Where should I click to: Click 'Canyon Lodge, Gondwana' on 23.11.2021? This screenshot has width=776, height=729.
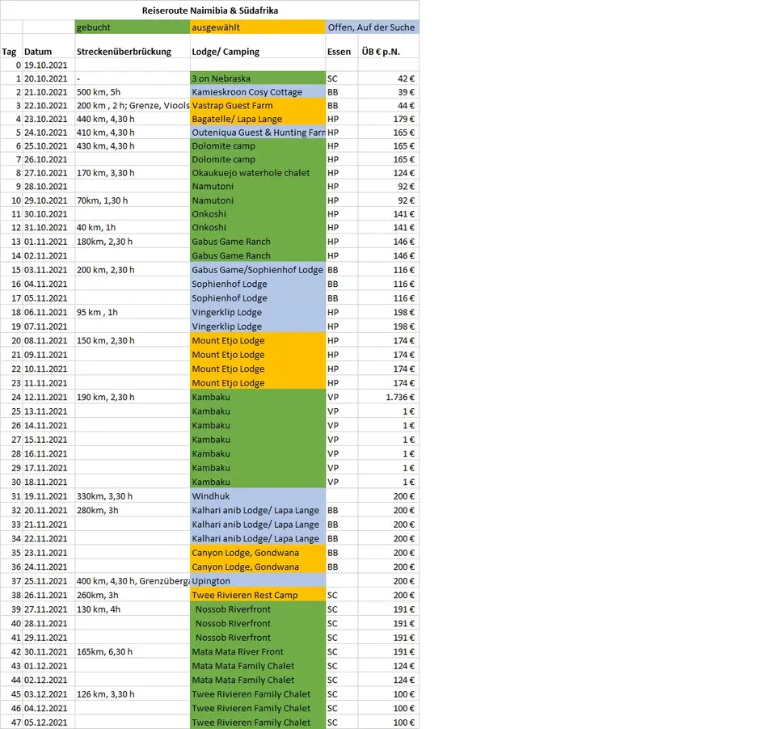point(258,553)
